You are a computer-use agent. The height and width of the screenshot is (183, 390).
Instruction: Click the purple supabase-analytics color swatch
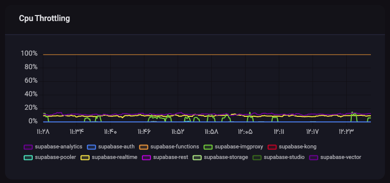click(28, 147)
